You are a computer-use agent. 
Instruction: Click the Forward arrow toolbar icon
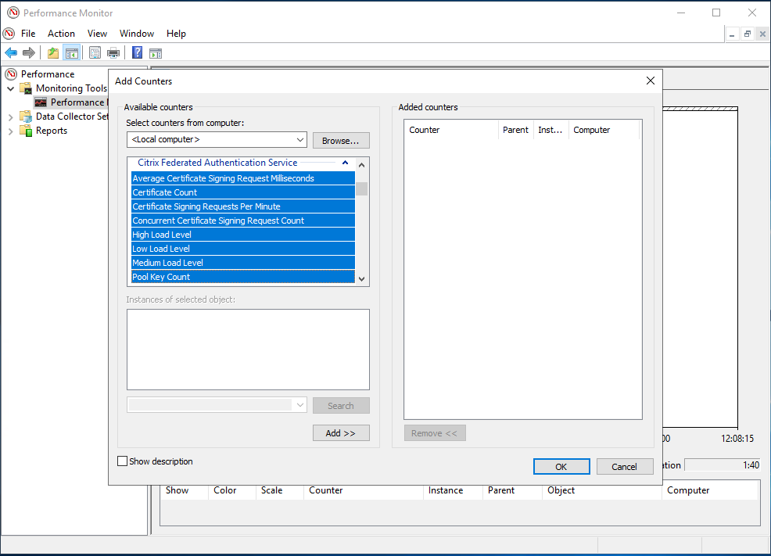[x=29, y=53]
